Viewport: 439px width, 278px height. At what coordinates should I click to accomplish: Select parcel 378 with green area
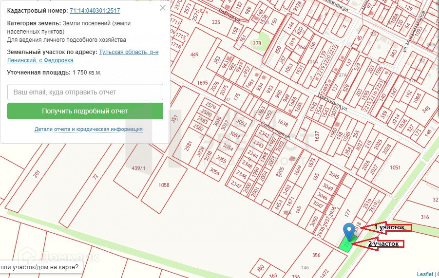pos(257,43)
